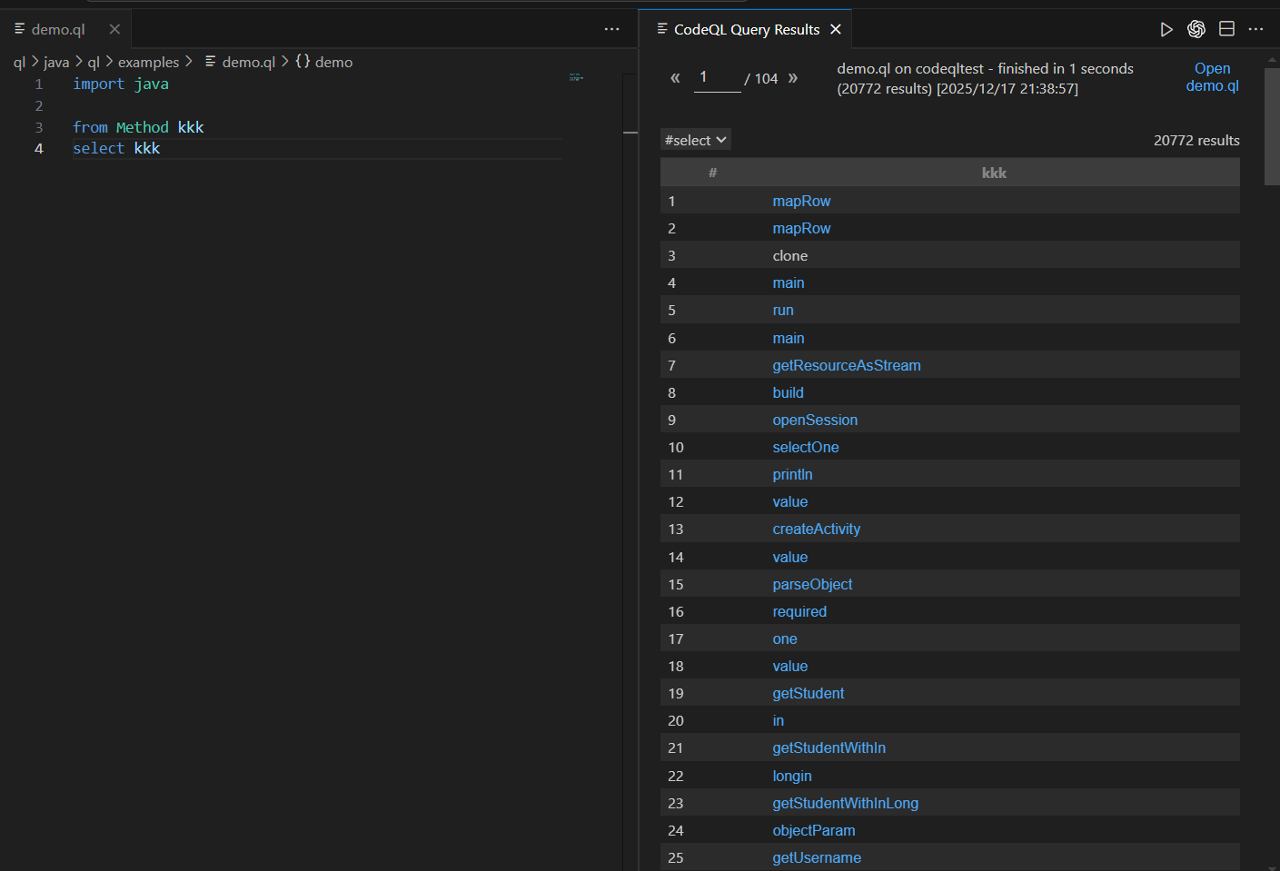The image size is (1280, 871).
Task: Open more actions menu in the results panel
Action: [1256, 29]
